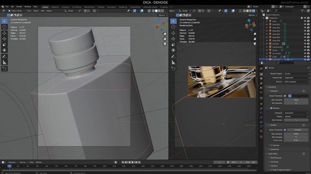Open Playback menu in timeline
The height and width of the screenshot is (174, 311).
pyautogui.click(x=13, y=162)
